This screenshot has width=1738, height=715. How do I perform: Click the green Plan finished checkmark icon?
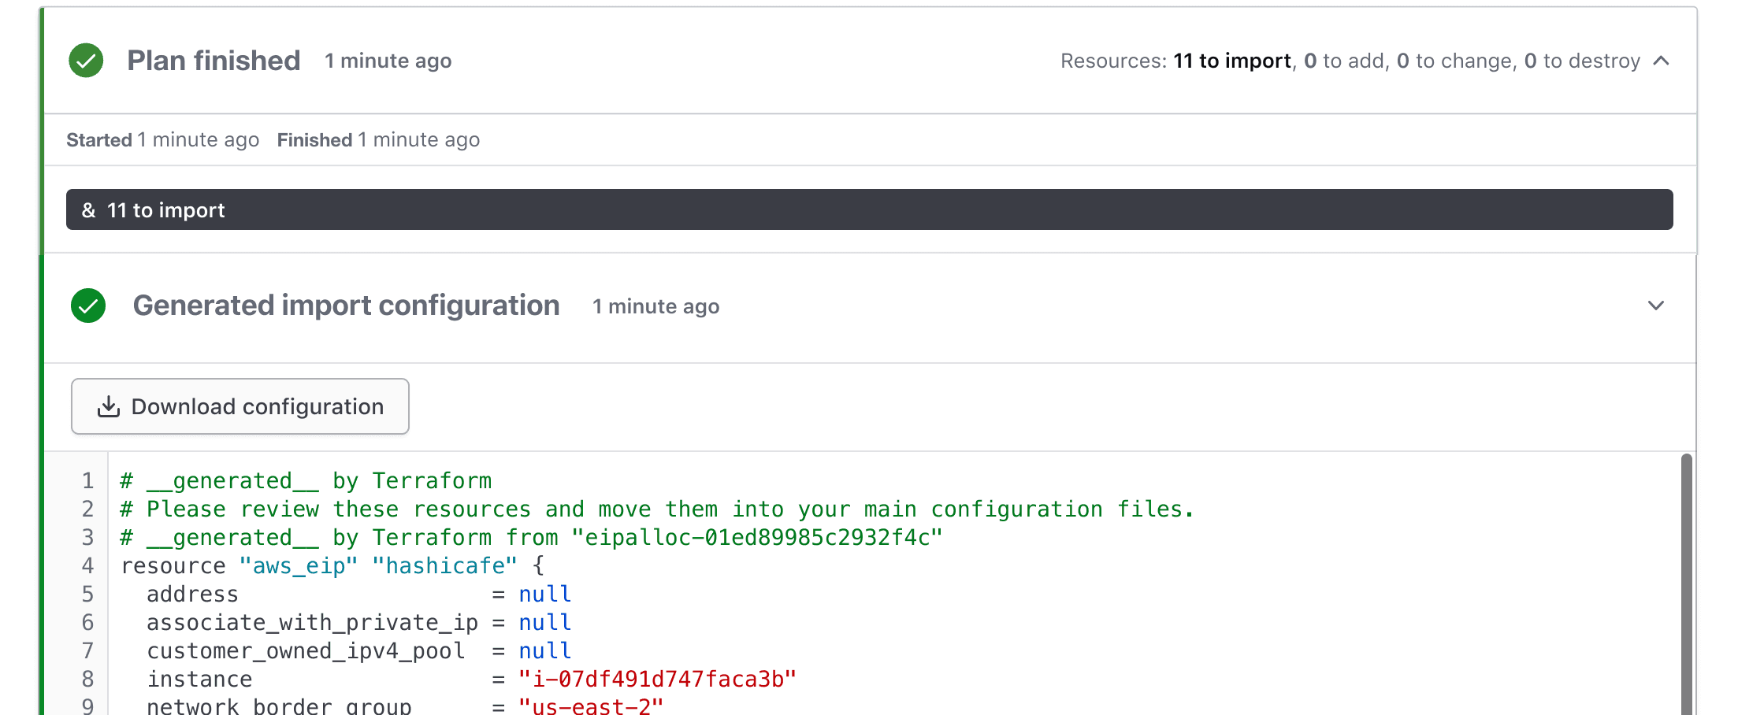click(86, 61)
